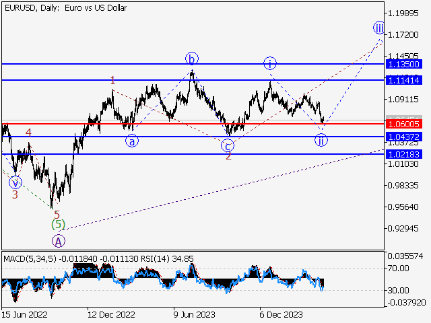Select the red wave 1 label
This screenshot has width=431, height=323.
(112, 81)
